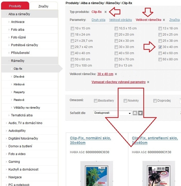Image resolution: width=181 pixels, height=186 pixels.
Task: Check the 10,5 x 15 cm box
Action: pyautogui.click(x=116, y=28)
